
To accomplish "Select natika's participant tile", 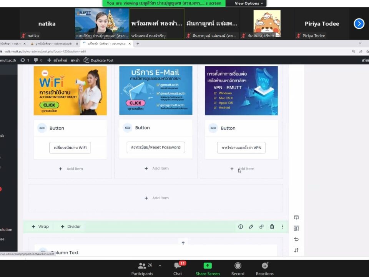I will [x=47, y=23].
